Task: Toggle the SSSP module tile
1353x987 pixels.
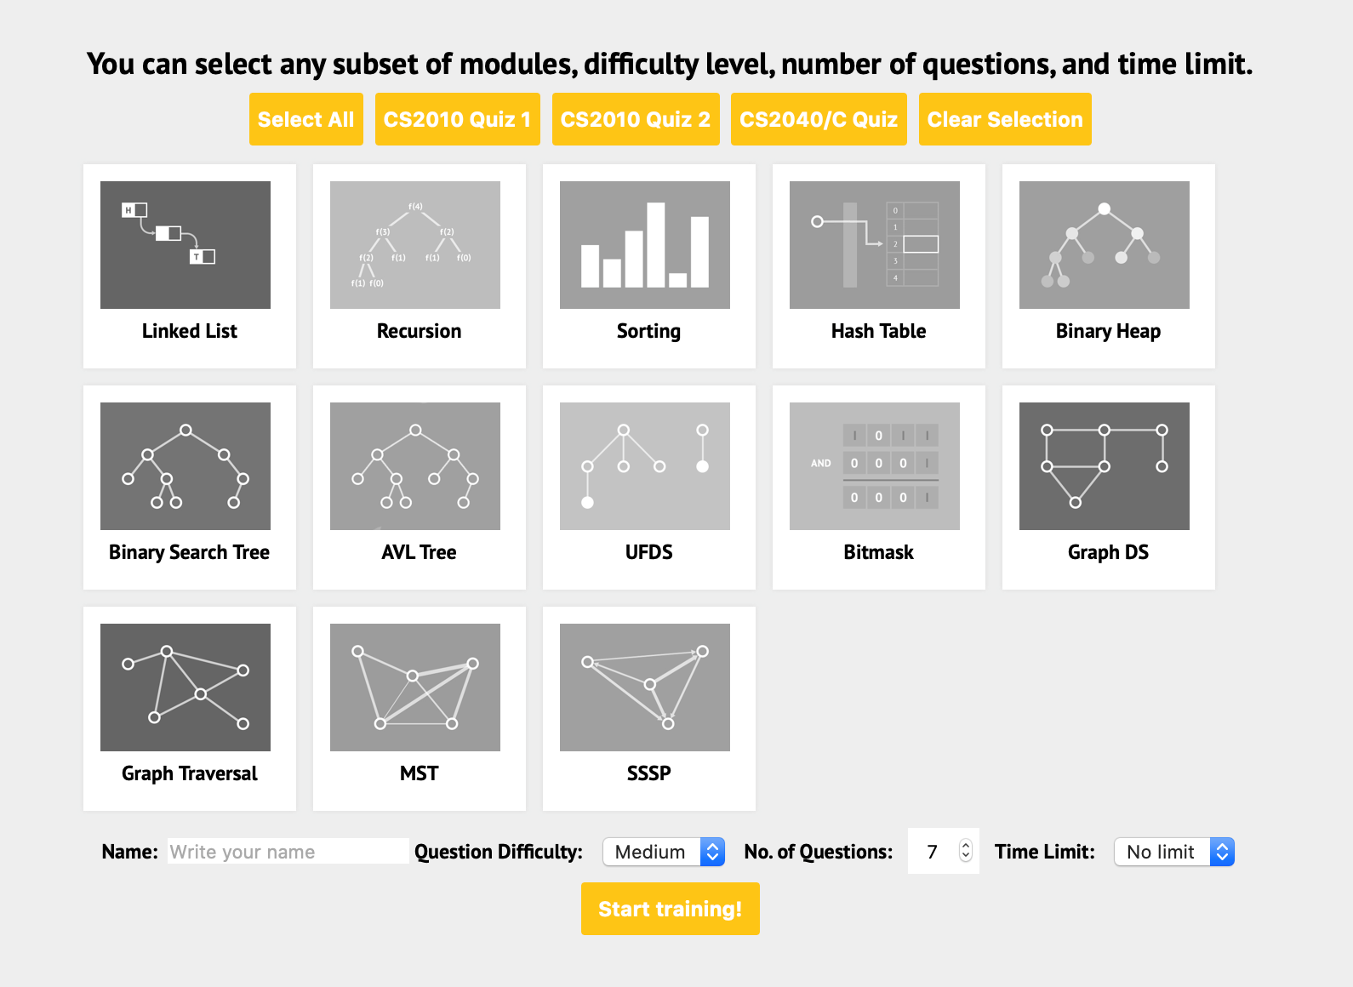Action: coord(649,709)
